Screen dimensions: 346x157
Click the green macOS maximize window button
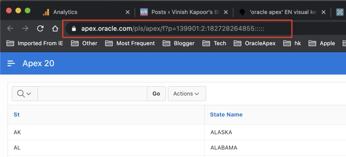[28, 10]
